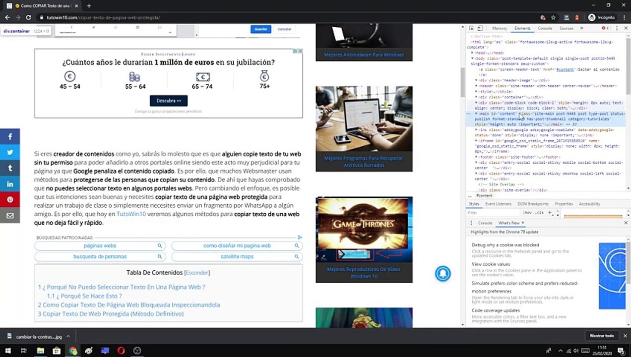Open a new browser tab with plus
Viewport: 631px width, 357px height.
(89, 5)
